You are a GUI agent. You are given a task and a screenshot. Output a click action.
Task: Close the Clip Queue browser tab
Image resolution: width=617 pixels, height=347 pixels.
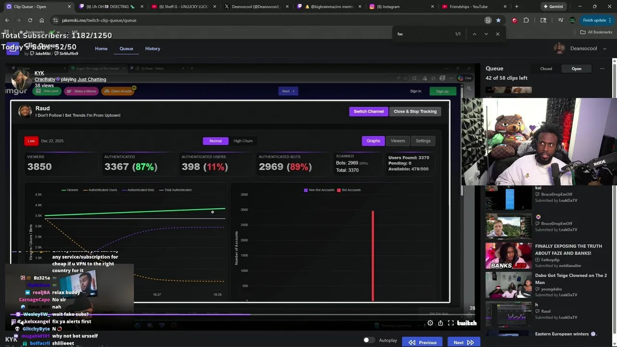coord(69,7)
